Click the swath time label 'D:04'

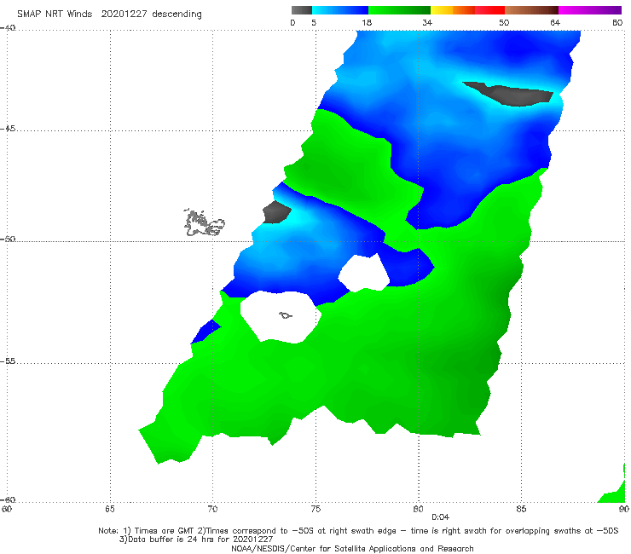tap(440, 517)
